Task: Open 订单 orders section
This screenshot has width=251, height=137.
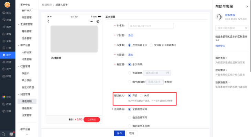Action: (7, 48)
